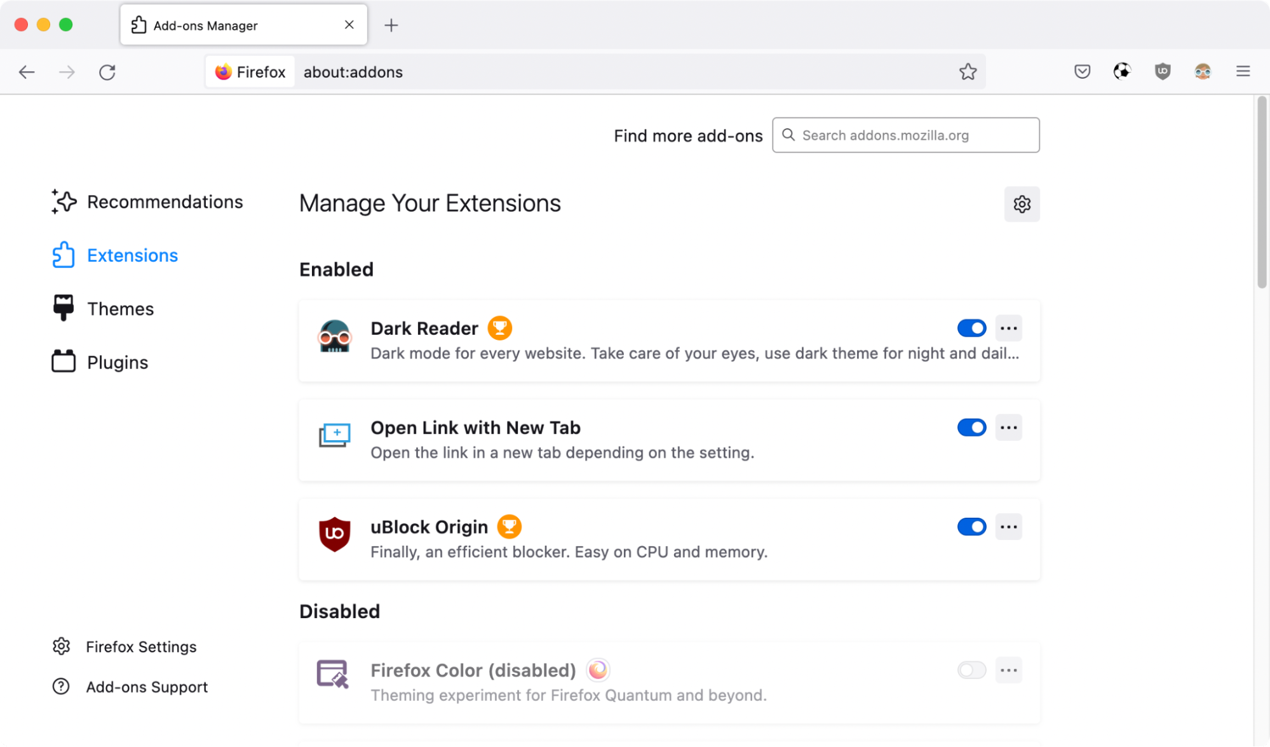Viewport: 1270px width, 747px height.
Task: Go back using the back arrow
Action: (x=27, y=72)
